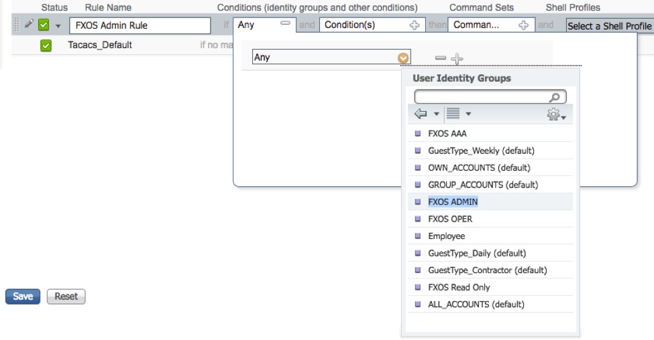Click the back arrow in User Identity Groups
Viewport: 654px width, 340px height.
click(x=421, y=114)
